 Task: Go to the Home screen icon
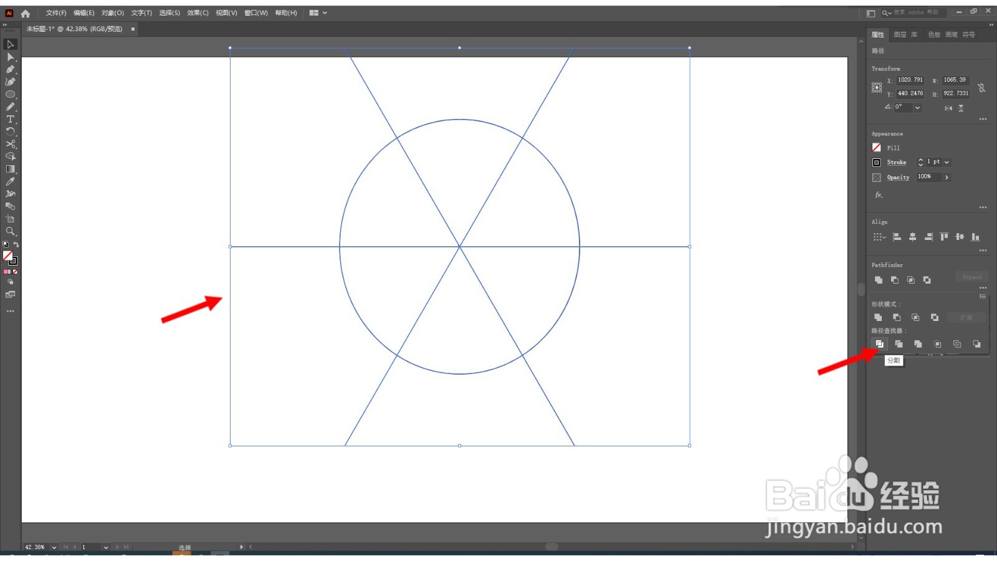pos(26,13)
